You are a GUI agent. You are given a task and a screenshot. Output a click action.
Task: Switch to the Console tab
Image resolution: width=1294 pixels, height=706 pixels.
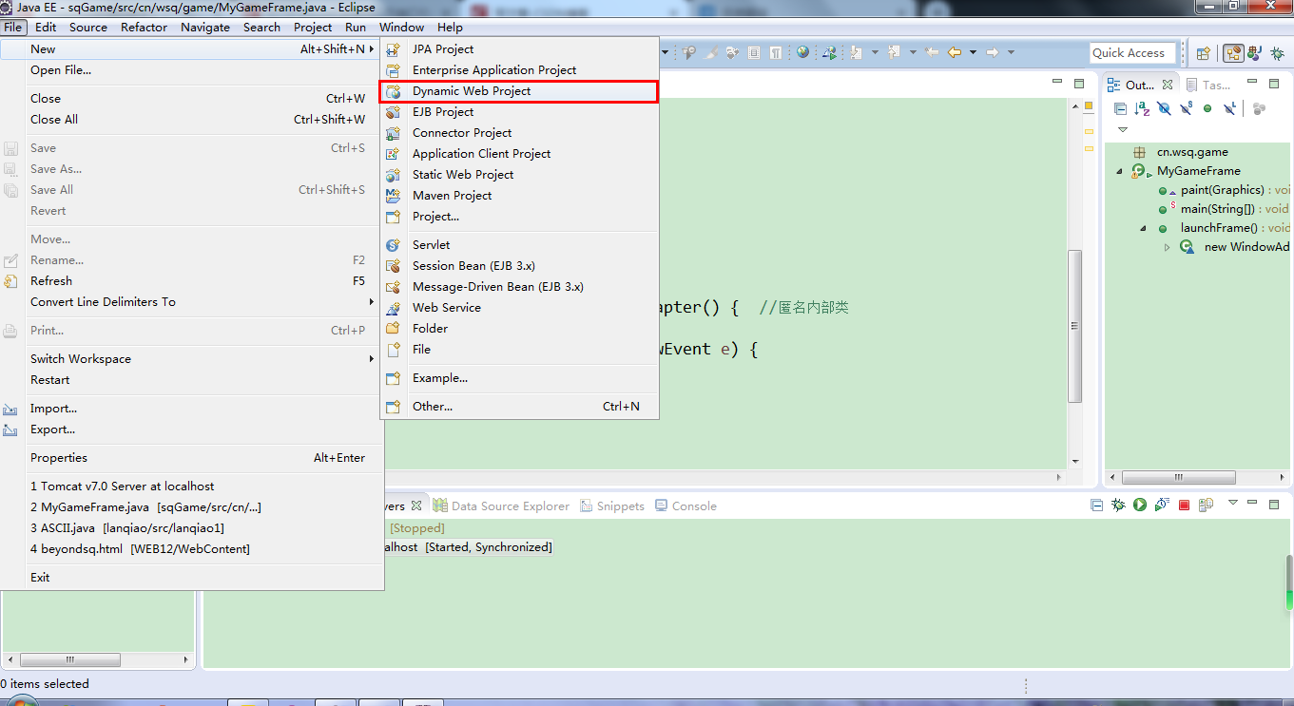(x=686, y=506)
